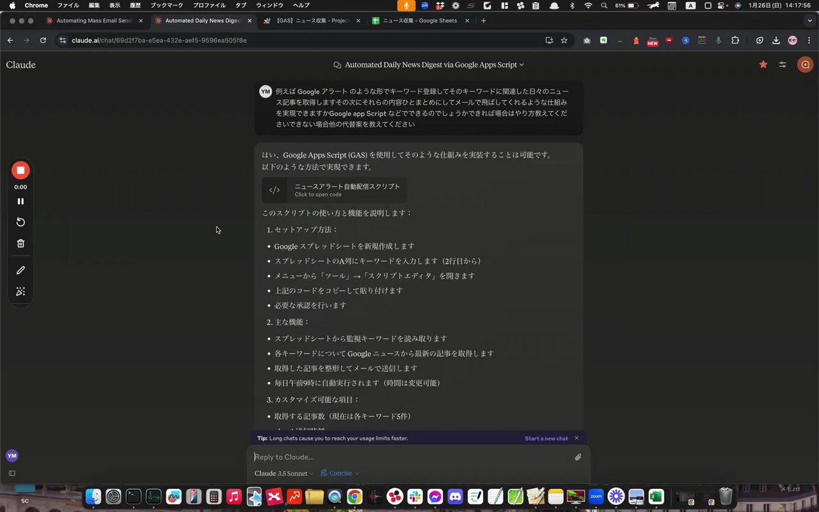Stop the screen recording with the red button
This screenshot has width=819, height=512.
pyautogui.click(x=20, y=170)
